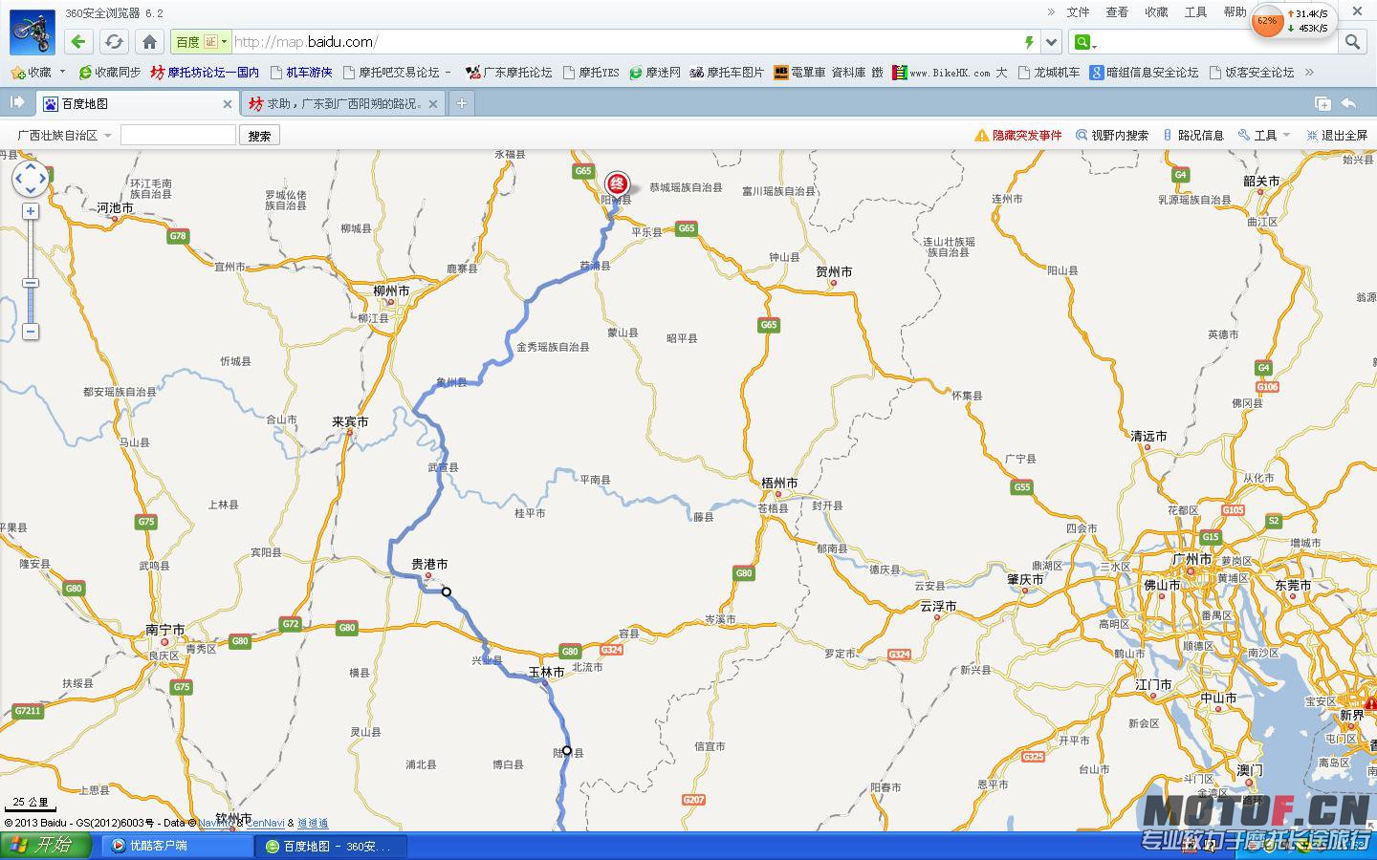This screenshot has width=1377, height=860.
Task: Open the 收藏 favorites star menu
Action: pos(32,73)
